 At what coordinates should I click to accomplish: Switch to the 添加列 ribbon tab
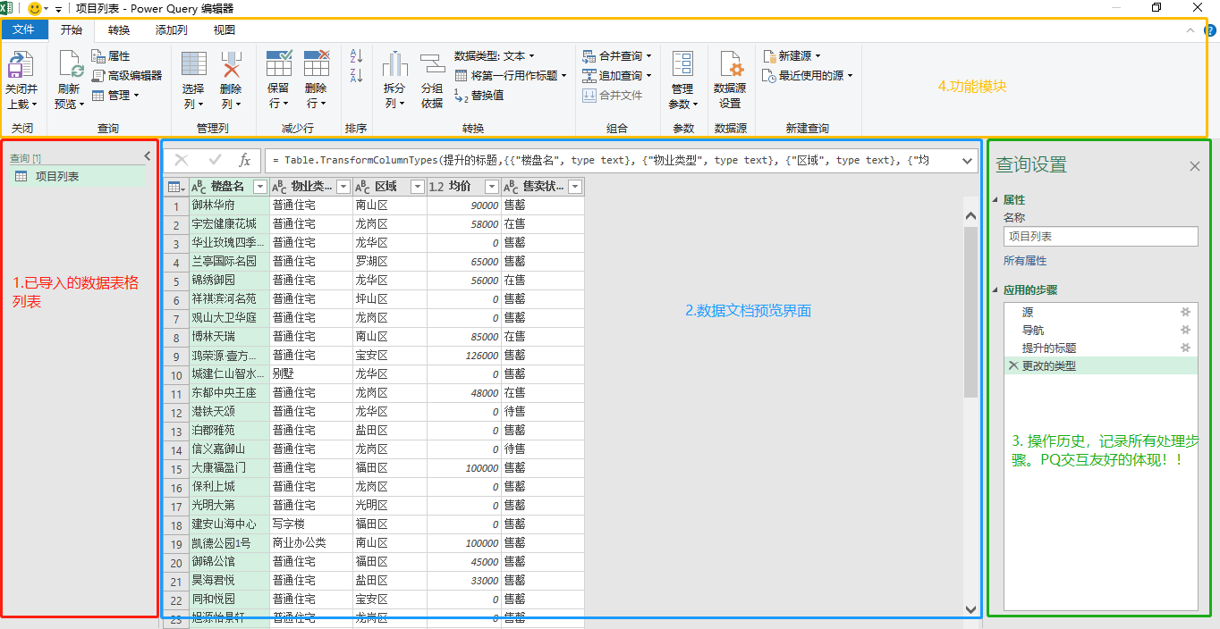[x=172, y=29]
